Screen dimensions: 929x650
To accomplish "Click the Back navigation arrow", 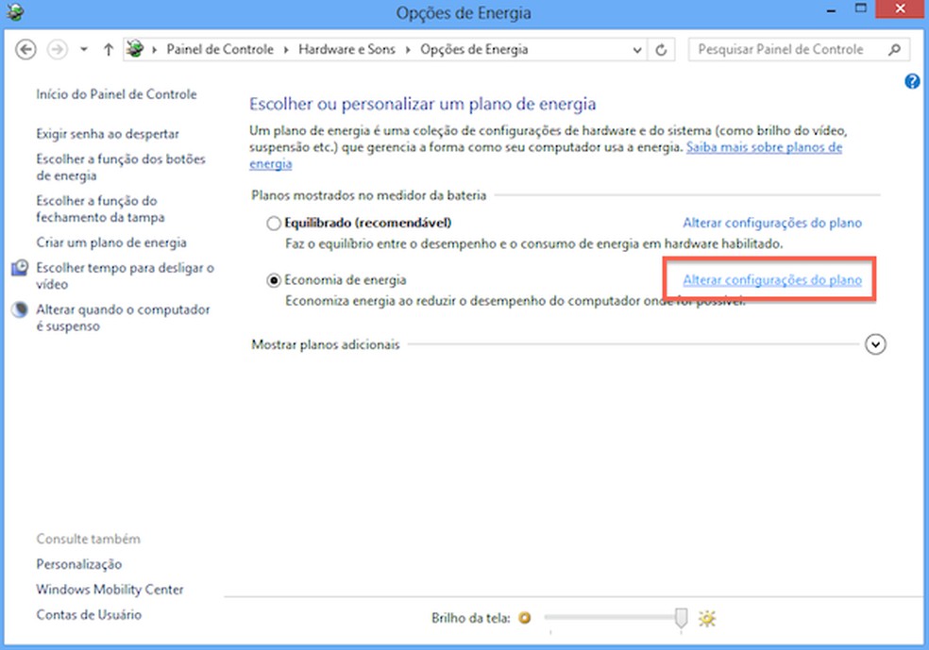I will click(x=25, y=49).
